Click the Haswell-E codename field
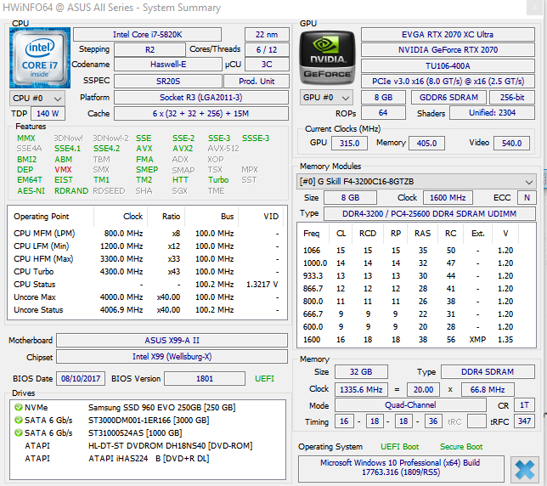The height and width of the screenshot is (486, 547). pyautogui.click(x=168, y=65)
